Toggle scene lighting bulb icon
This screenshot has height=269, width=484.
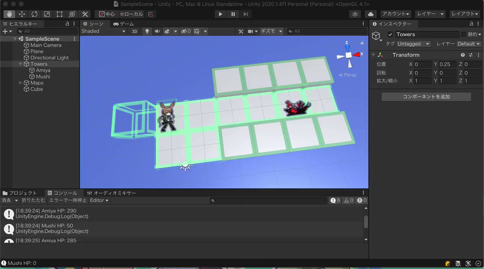(147, 31)
